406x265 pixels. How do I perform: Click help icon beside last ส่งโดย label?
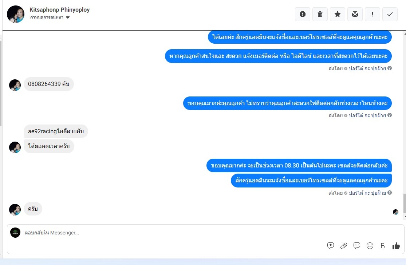tap(389, 193)
